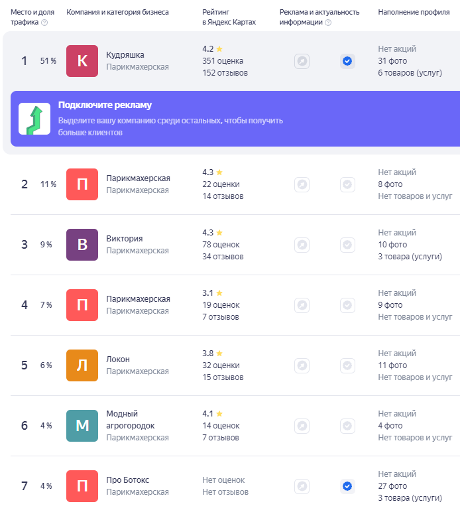Click the 4.1 star rating
This screenshot has width=460, height=516.
click(212, 414)
